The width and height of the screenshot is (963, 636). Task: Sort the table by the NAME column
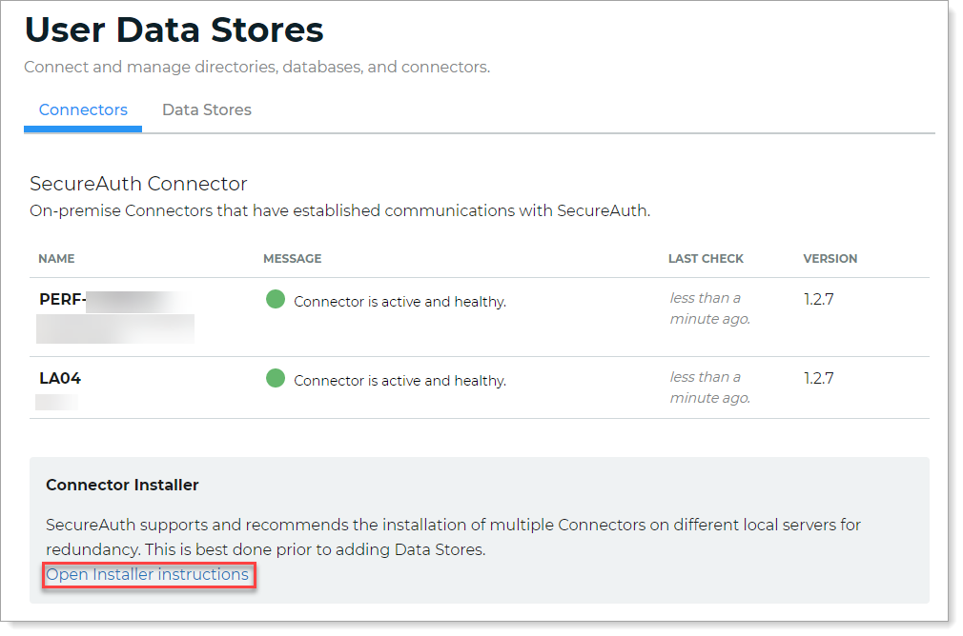(x=56, y=258)
